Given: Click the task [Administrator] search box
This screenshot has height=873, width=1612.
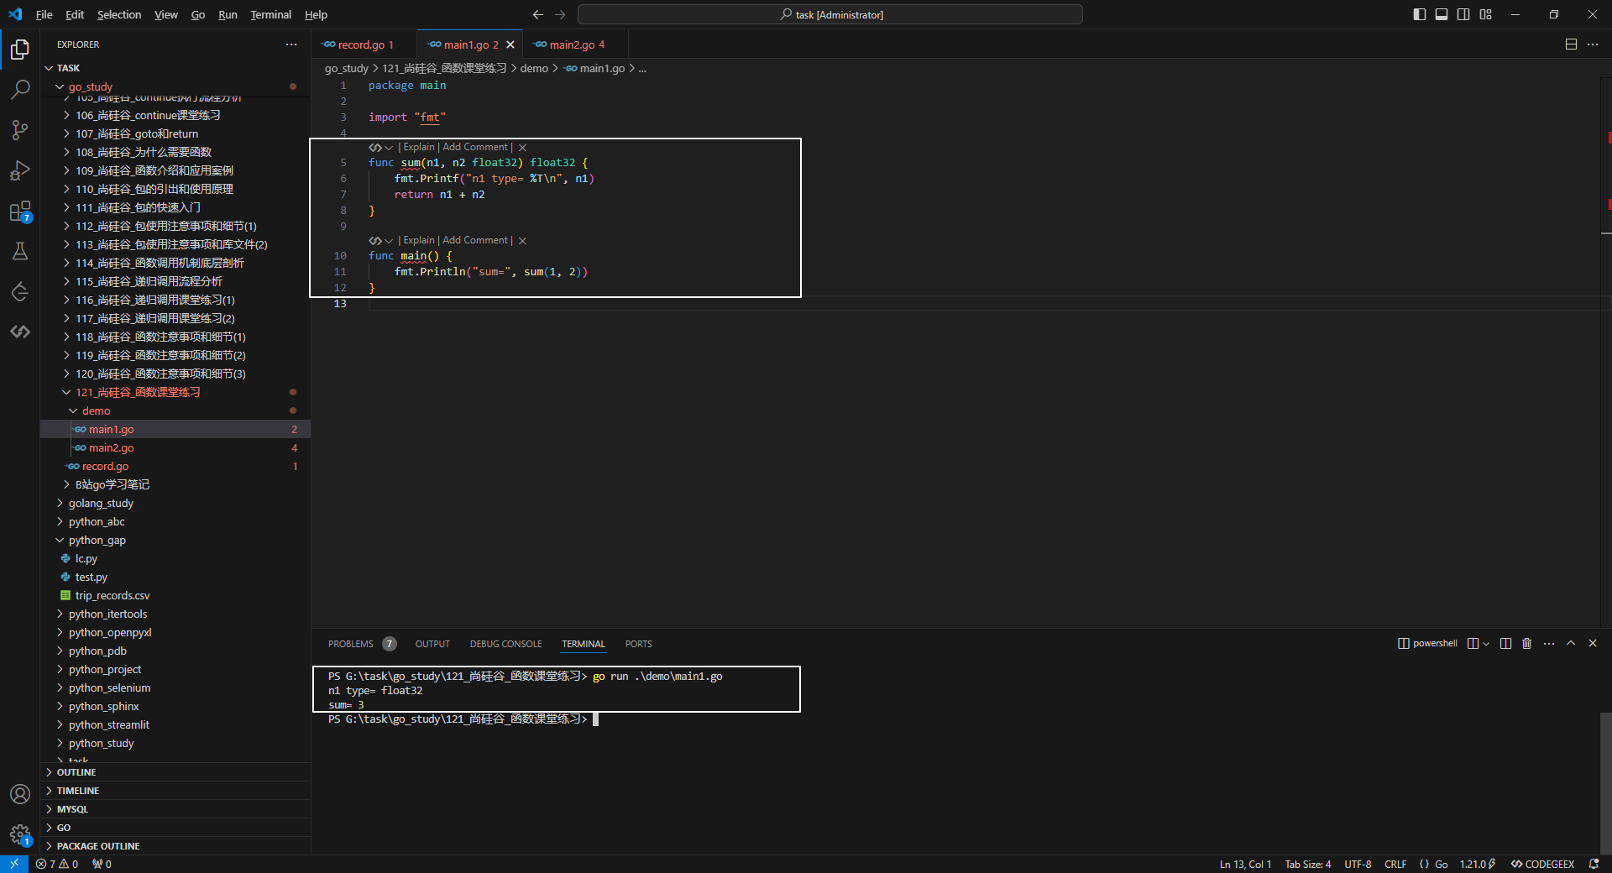Looking at the screenshot, I should coord(830,14).
